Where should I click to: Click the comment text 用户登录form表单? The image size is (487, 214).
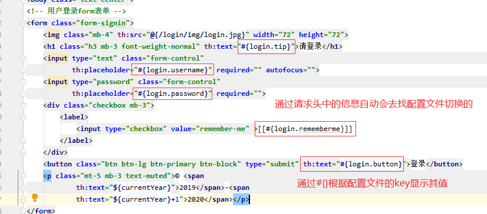pos(78,11)
